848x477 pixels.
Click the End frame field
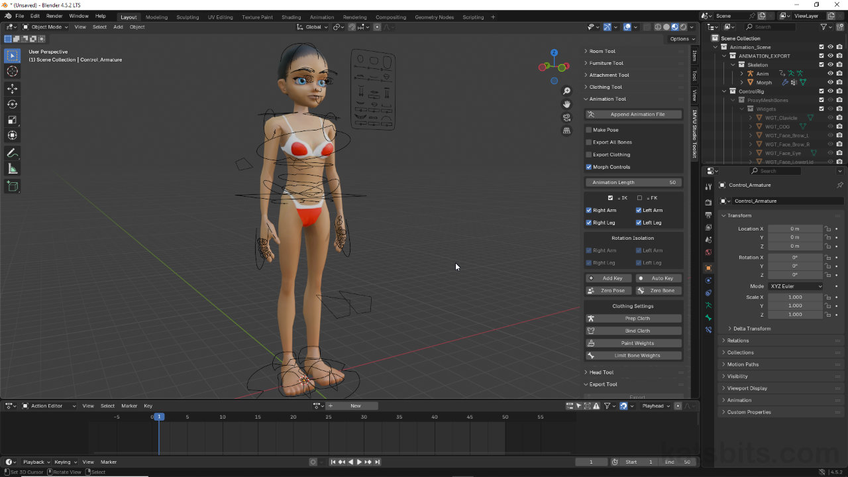click(x=678, y=462)
